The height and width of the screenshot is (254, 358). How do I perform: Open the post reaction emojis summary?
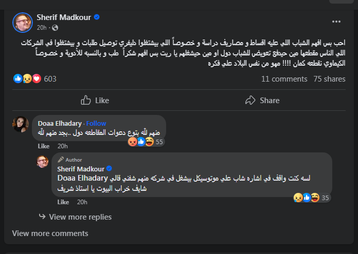click(27, 79)
